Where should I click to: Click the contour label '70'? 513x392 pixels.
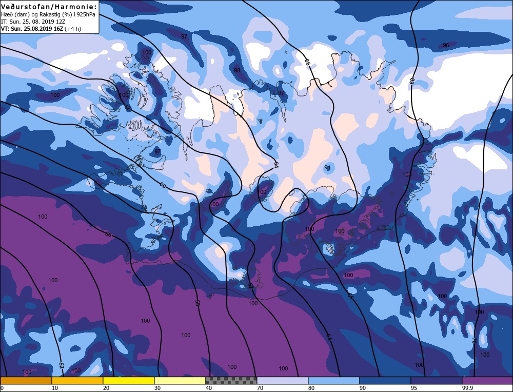[x=473, y=341]
